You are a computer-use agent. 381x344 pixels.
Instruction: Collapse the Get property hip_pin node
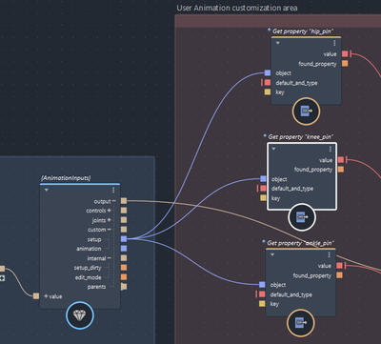click(x=278, y=43)
